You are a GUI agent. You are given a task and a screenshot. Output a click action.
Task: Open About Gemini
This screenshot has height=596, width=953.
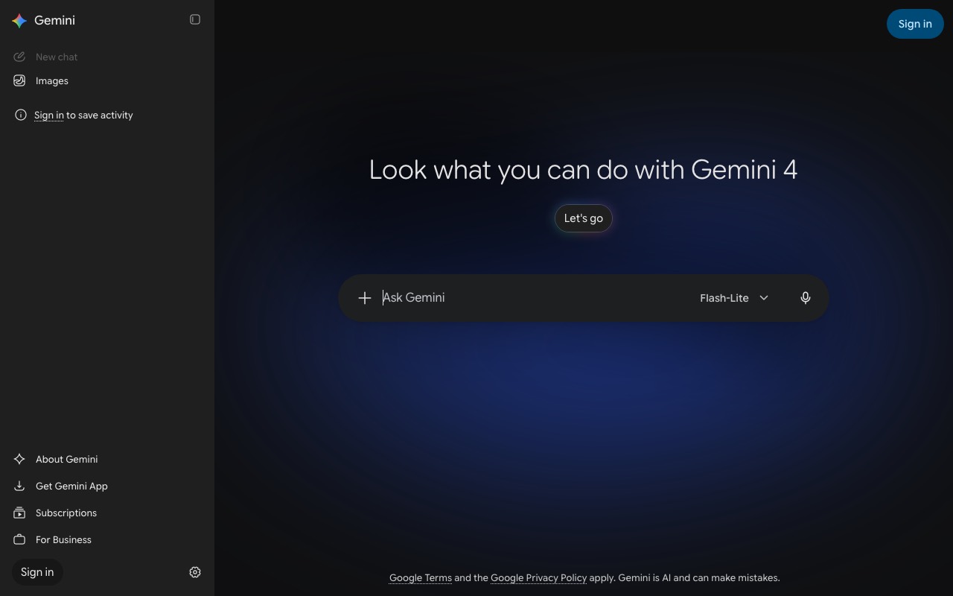107,459
